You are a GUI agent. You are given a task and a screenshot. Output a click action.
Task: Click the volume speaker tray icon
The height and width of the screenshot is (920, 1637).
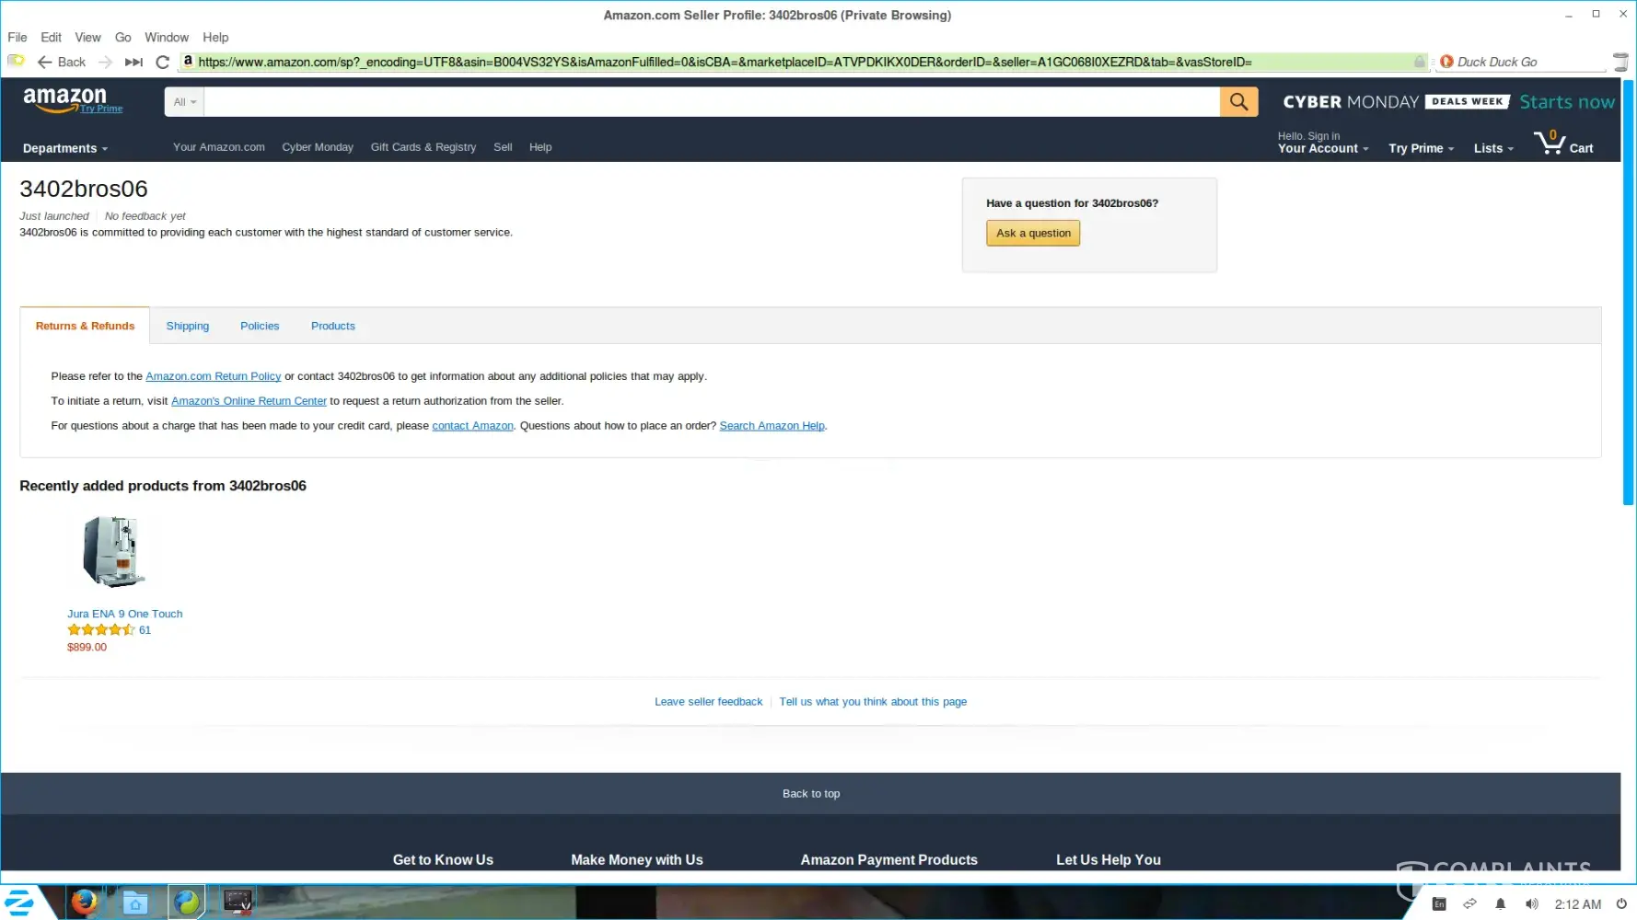pos(1531,904)
